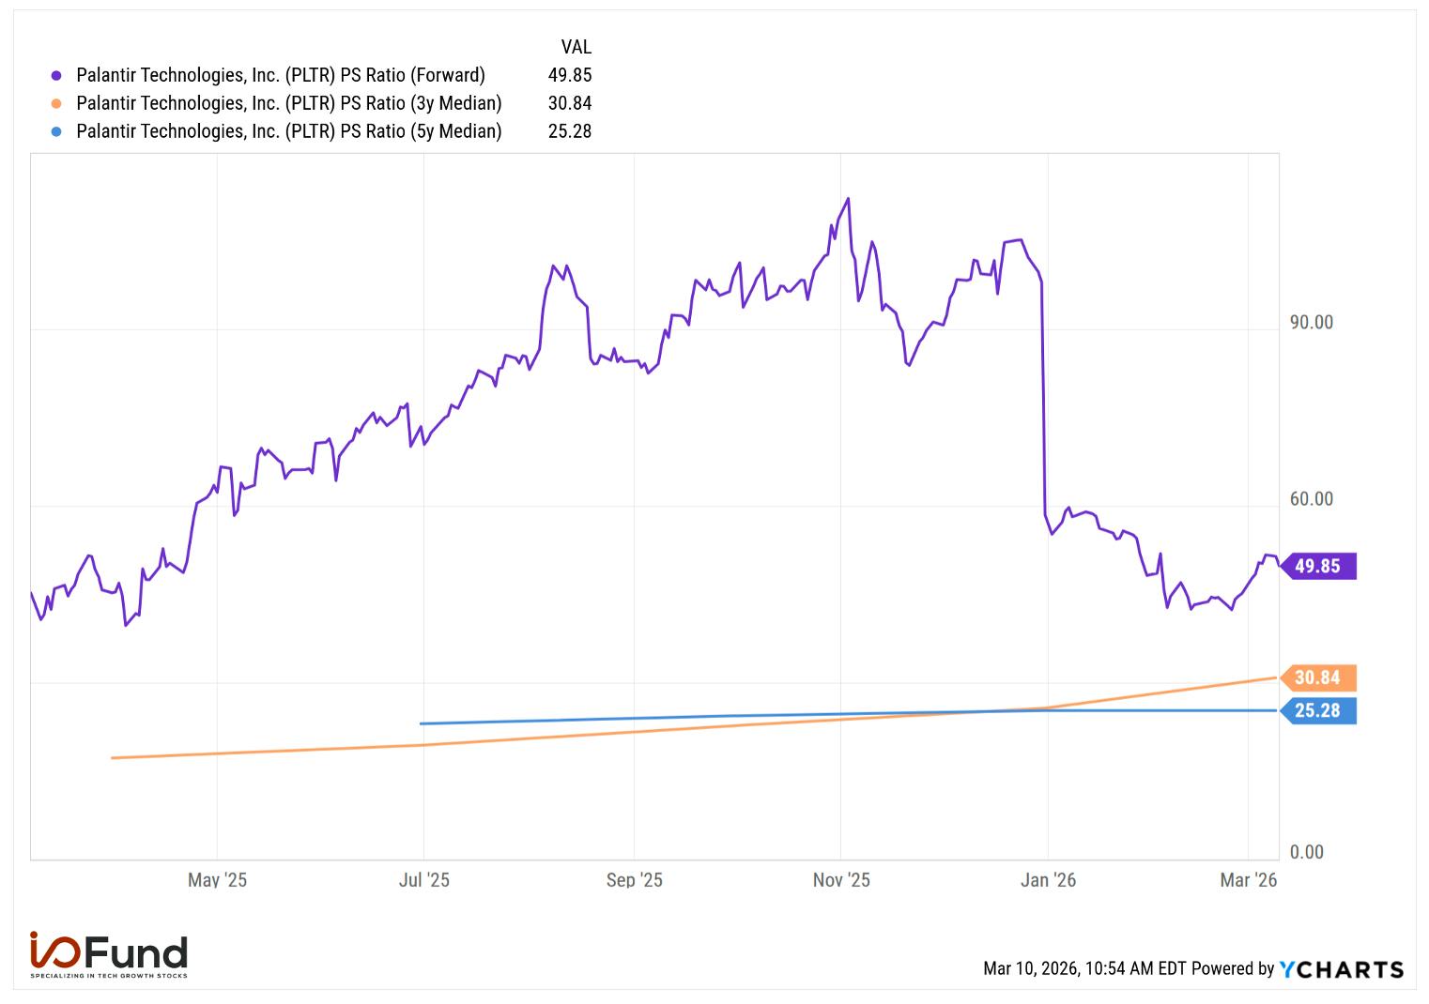Select the PS Ratio (5y Median) legend label
This screenshot has width=1429, height=1004.
[x=289, y=131]
